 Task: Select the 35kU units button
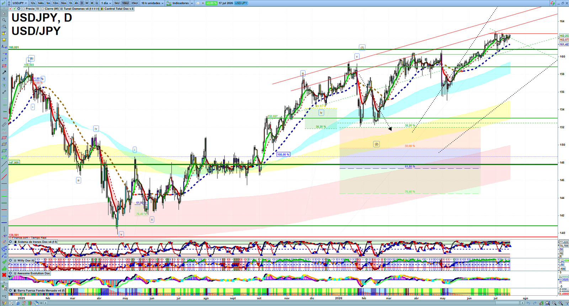tap(134, 3)
